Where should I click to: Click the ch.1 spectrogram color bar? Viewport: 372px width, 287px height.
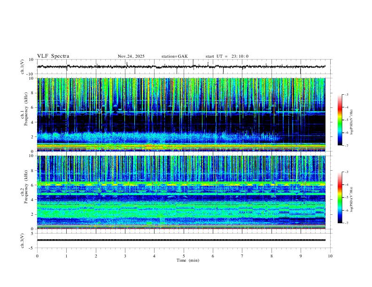(340, 120)
